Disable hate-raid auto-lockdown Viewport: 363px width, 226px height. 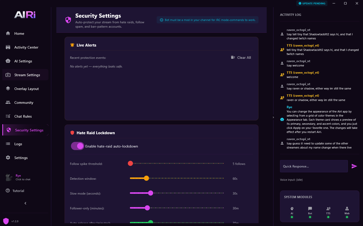[x=77, y=146]
